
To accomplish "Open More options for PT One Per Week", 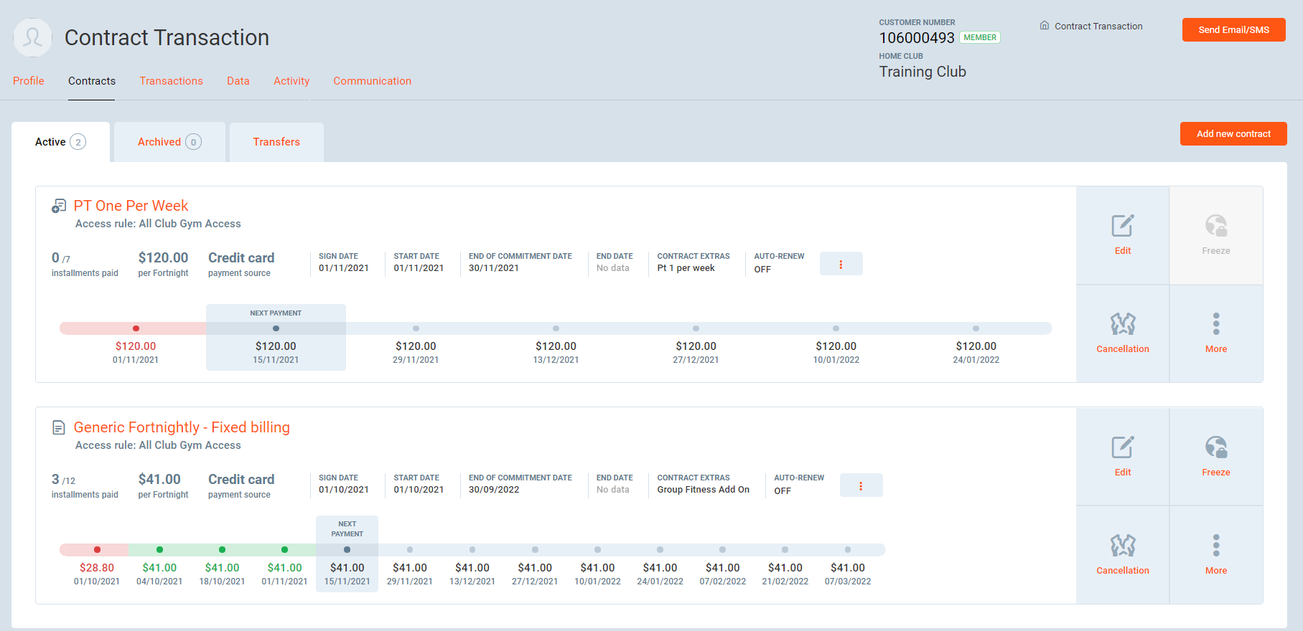I will [x=1215, y=325].
